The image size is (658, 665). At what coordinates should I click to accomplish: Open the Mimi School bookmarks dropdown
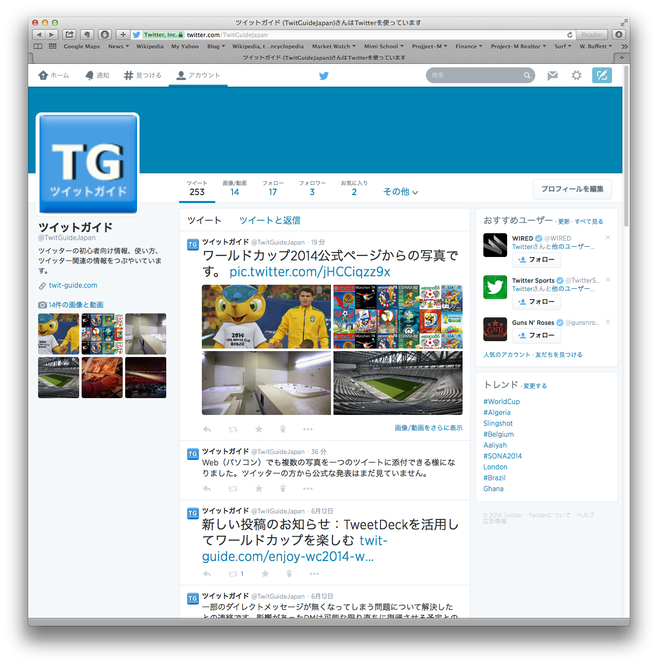click(x=384, y=47)
